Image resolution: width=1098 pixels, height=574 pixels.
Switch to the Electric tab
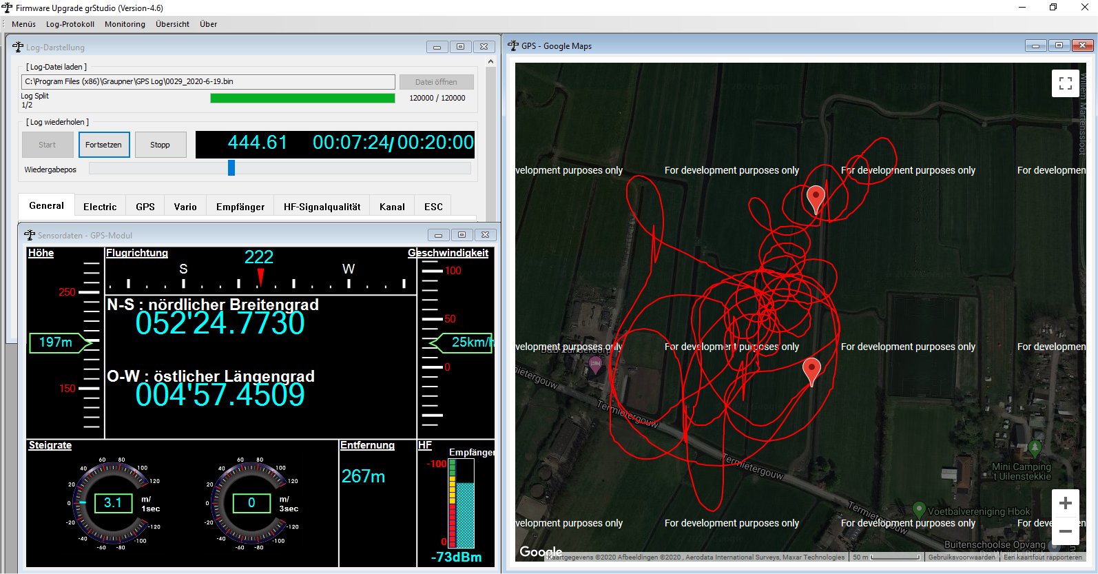(100, 207)
